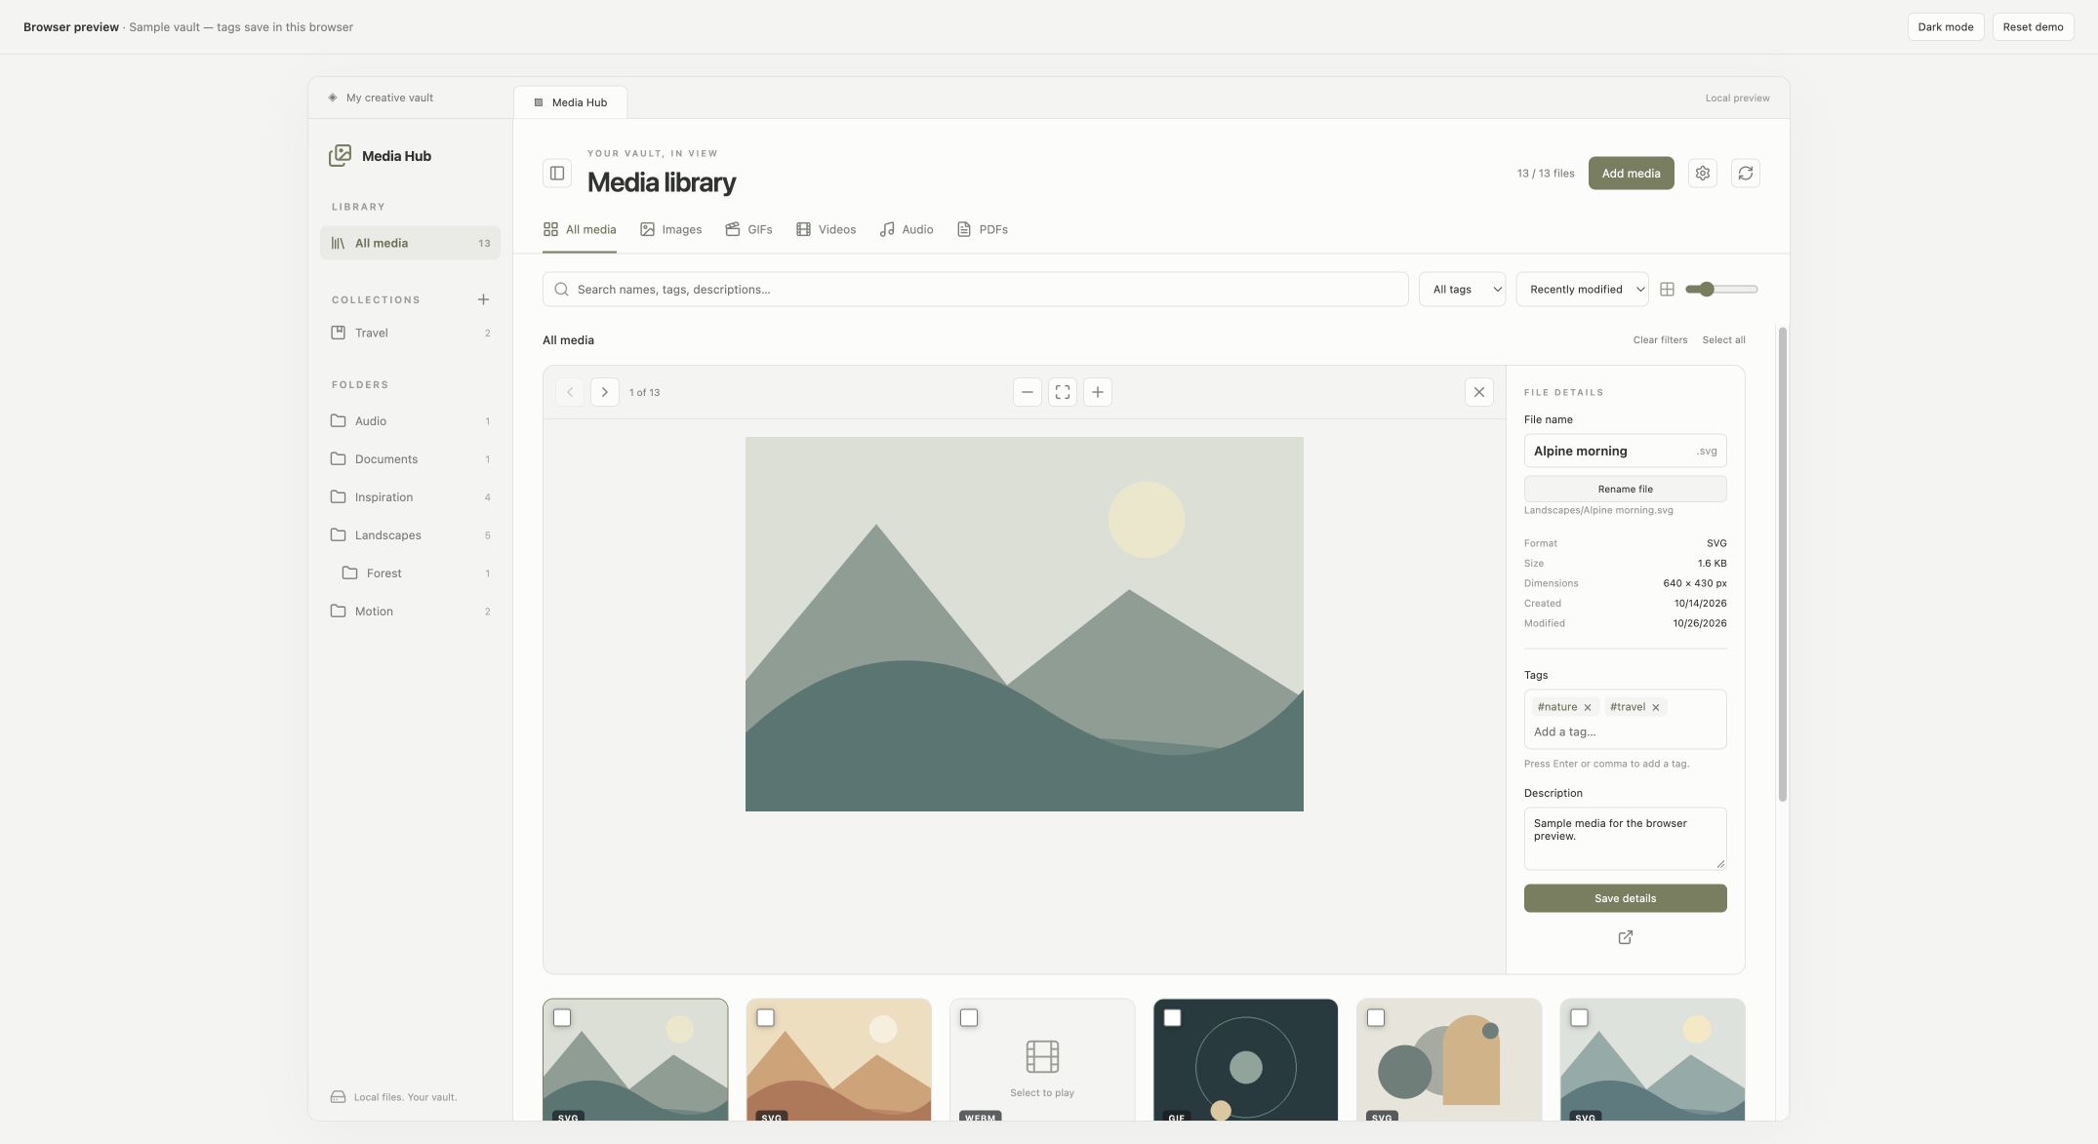Open file externally via link icon
The image size is (2098, 1144).
[x=1626, y=937]
